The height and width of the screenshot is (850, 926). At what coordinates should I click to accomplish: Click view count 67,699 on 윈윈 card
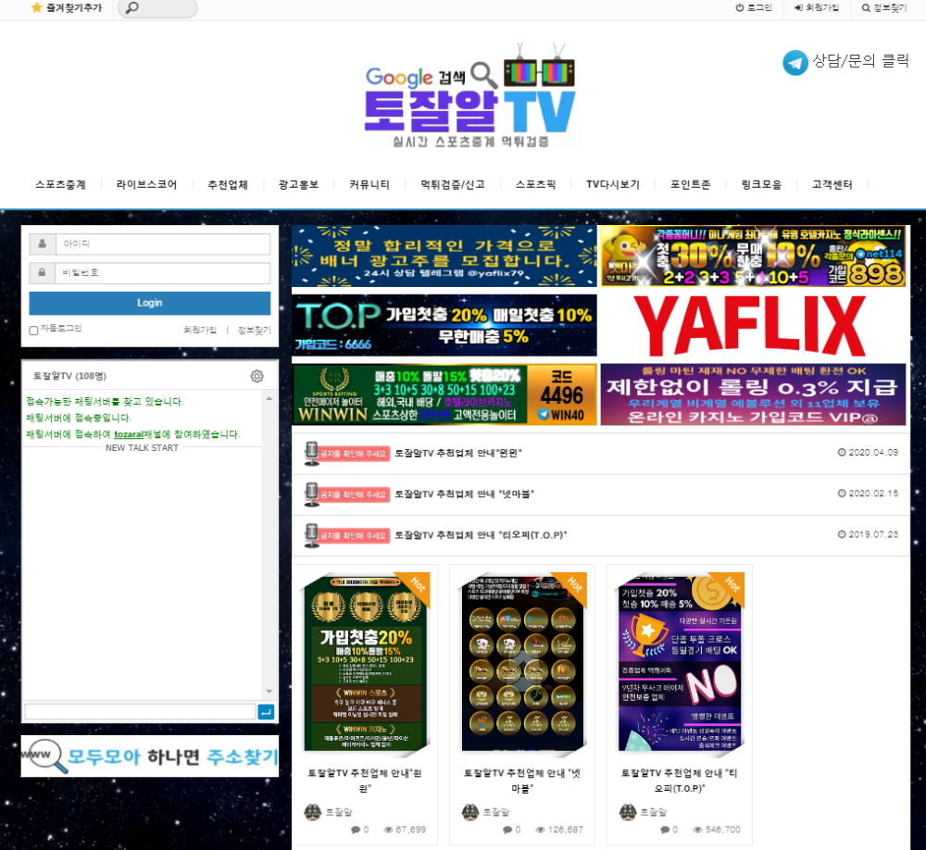click(410, 830)
